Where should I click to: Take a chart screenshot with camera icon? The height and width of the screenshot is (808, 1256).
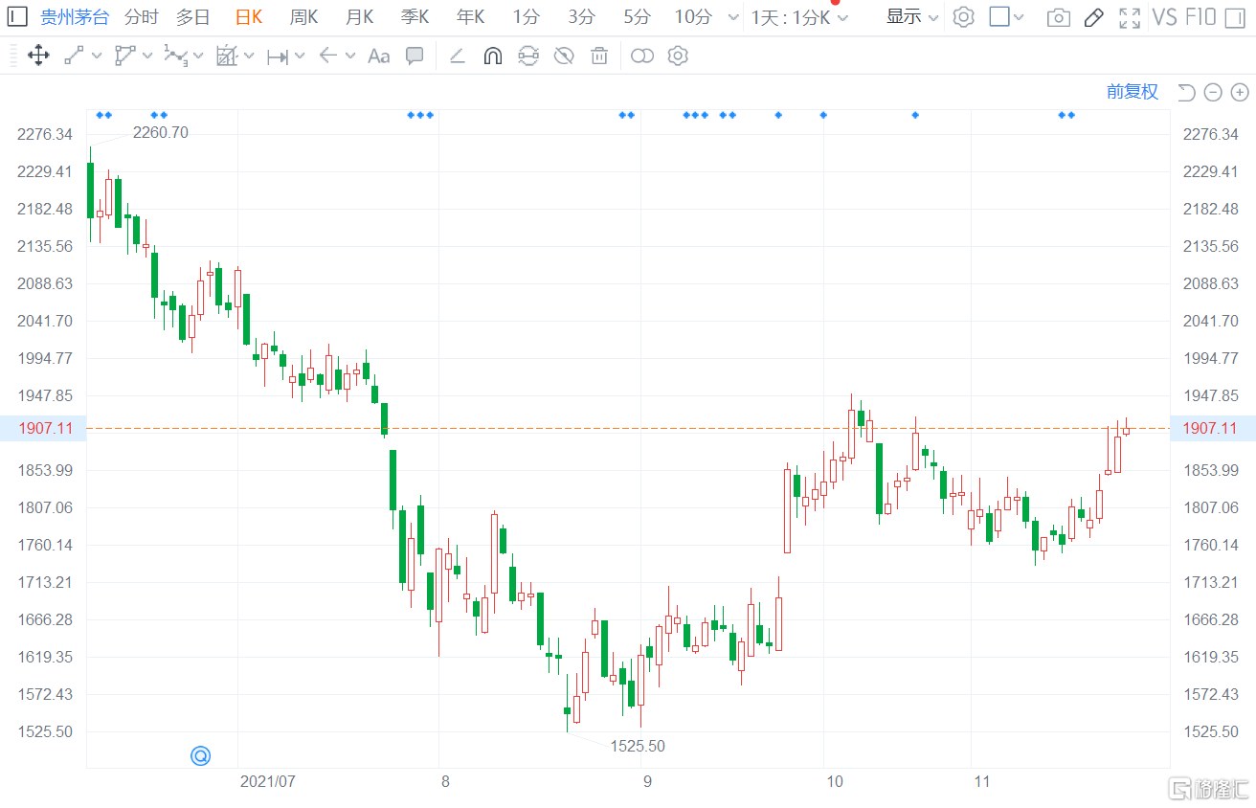1058,17
